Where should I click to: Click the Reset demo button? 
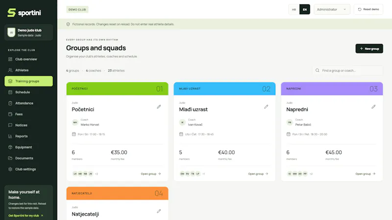[x=368, y=9]
